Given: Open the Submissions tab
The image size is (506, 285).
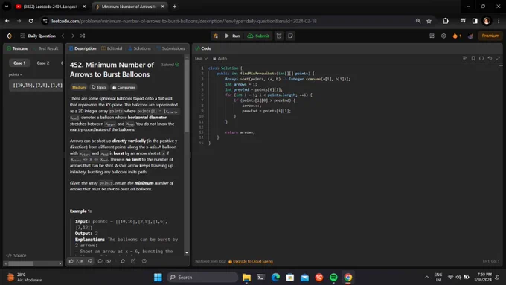Looking at the screenshot, I should [170, 48].
